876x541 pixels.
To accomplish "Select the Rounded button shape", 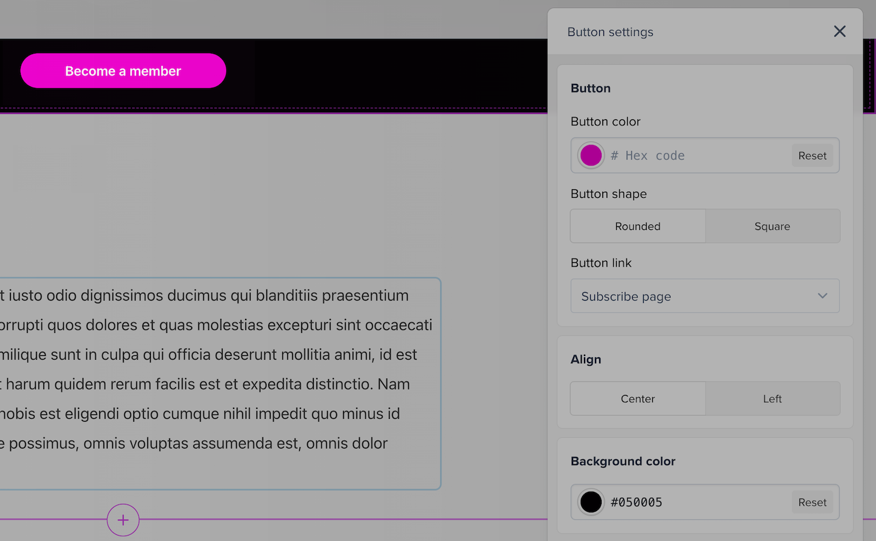I will (x=638, y=226).
